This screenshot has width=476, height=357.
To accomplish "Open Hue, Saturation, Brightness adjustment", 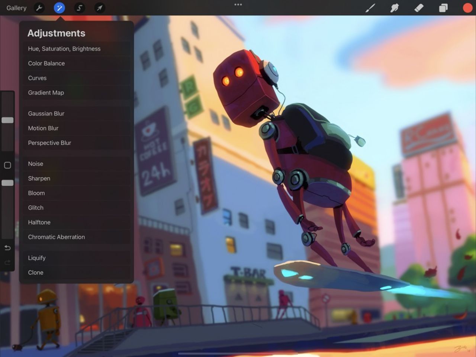I will 64,49.
